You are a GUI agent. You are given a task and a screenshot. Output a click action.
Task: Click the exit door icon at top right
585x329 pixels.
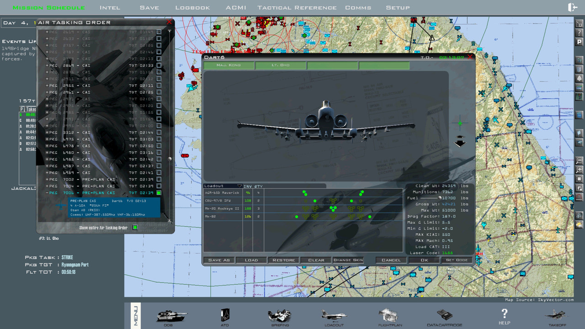coord(573,7)
